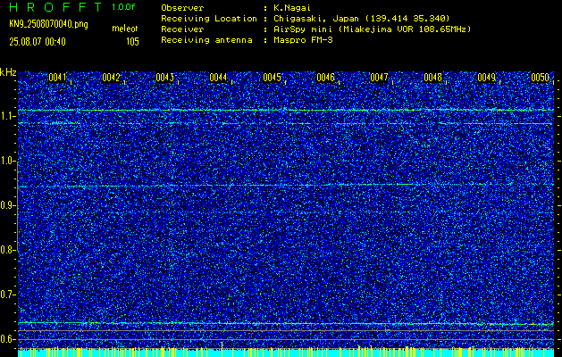The image size is (562, 357).
Task: Click the 0049 time marker
Action: click(x=486, y=78)
